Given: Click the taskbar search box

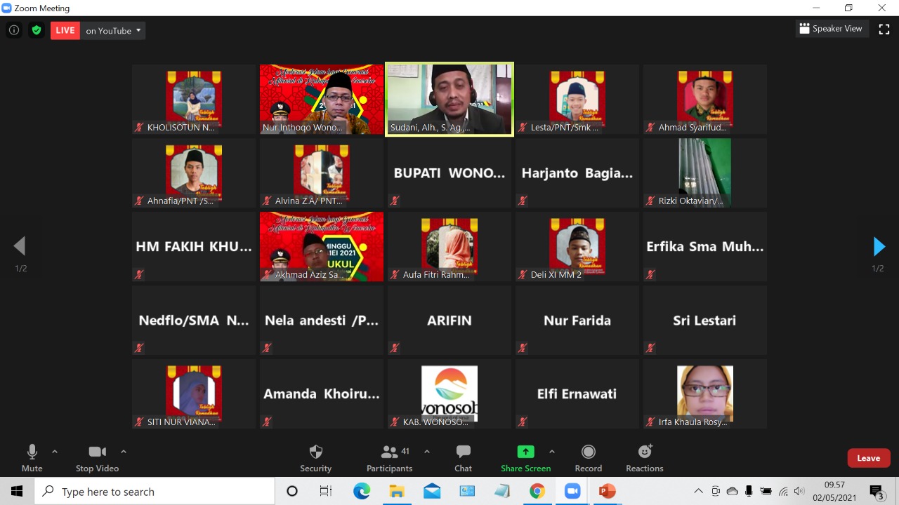Looking at the screenshot, I should pos(155,492).
